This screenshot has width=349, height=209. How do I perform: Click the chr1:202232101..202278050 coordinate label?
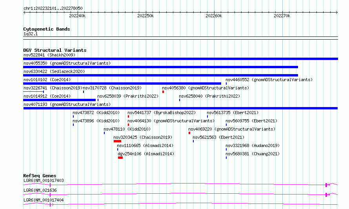53,8
